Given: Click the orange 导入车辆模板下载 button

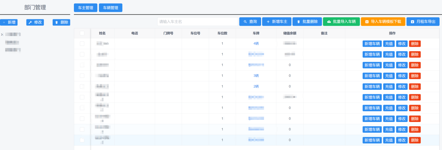Looking at the screenshot, I should (x=383, y=21).
